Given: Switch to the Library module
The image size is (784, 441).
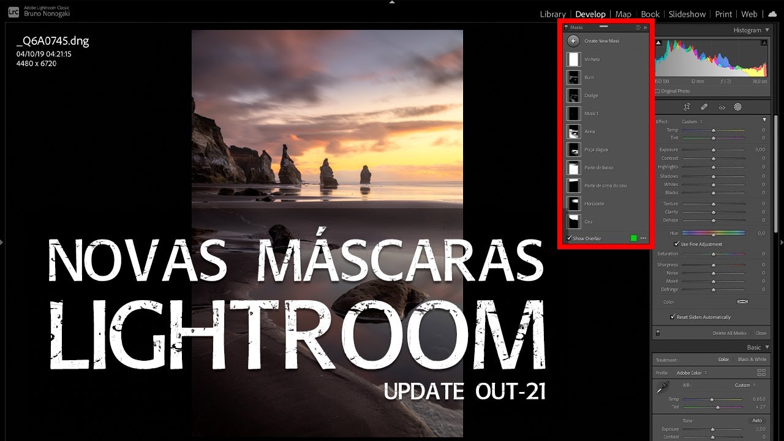Looking at the screenshot, I should [553, 14].
